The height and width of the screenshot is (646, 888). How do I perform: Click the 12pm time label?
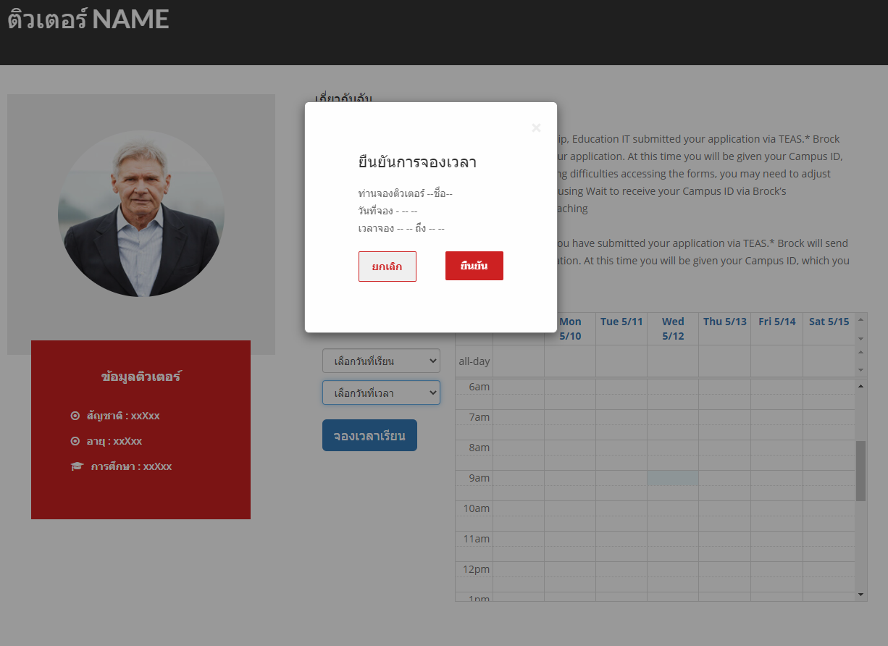pyautogui.click(x=476, y=569)
